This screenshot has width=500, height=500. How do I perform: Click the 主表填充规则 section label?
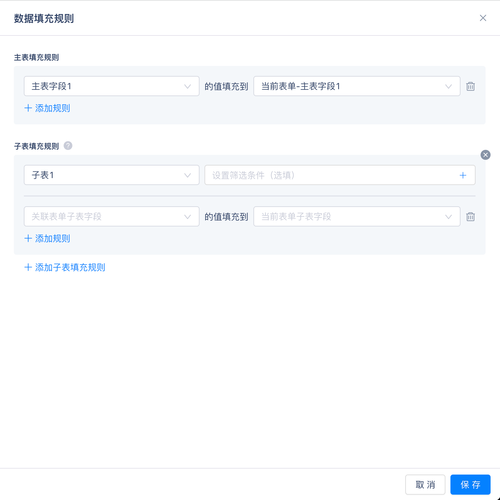(x=36, y=57)
